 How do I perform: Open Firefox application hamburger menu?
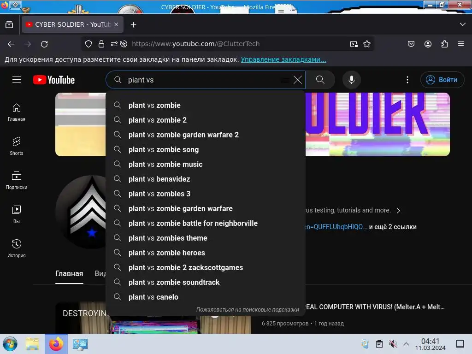[x=461, y=44]
